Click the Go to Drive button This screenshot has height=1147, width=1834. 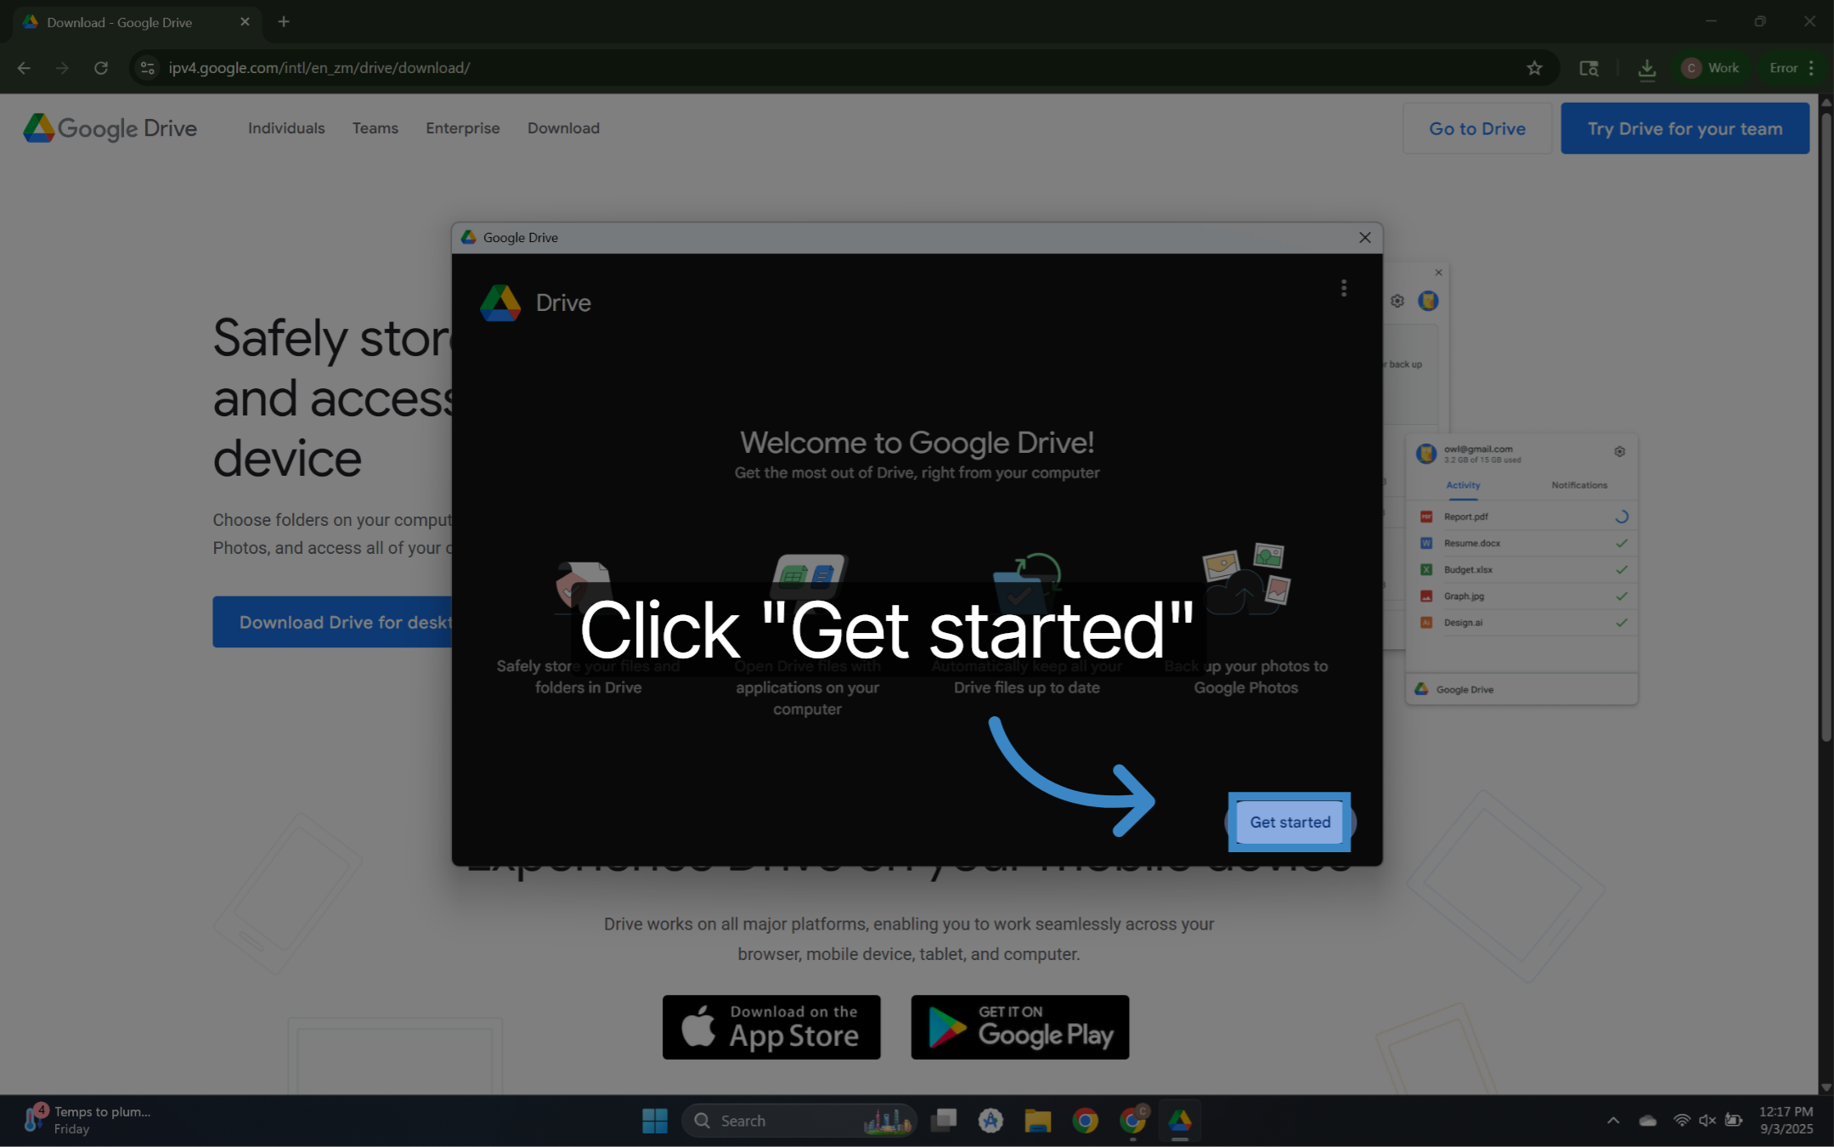point(1476,128)
